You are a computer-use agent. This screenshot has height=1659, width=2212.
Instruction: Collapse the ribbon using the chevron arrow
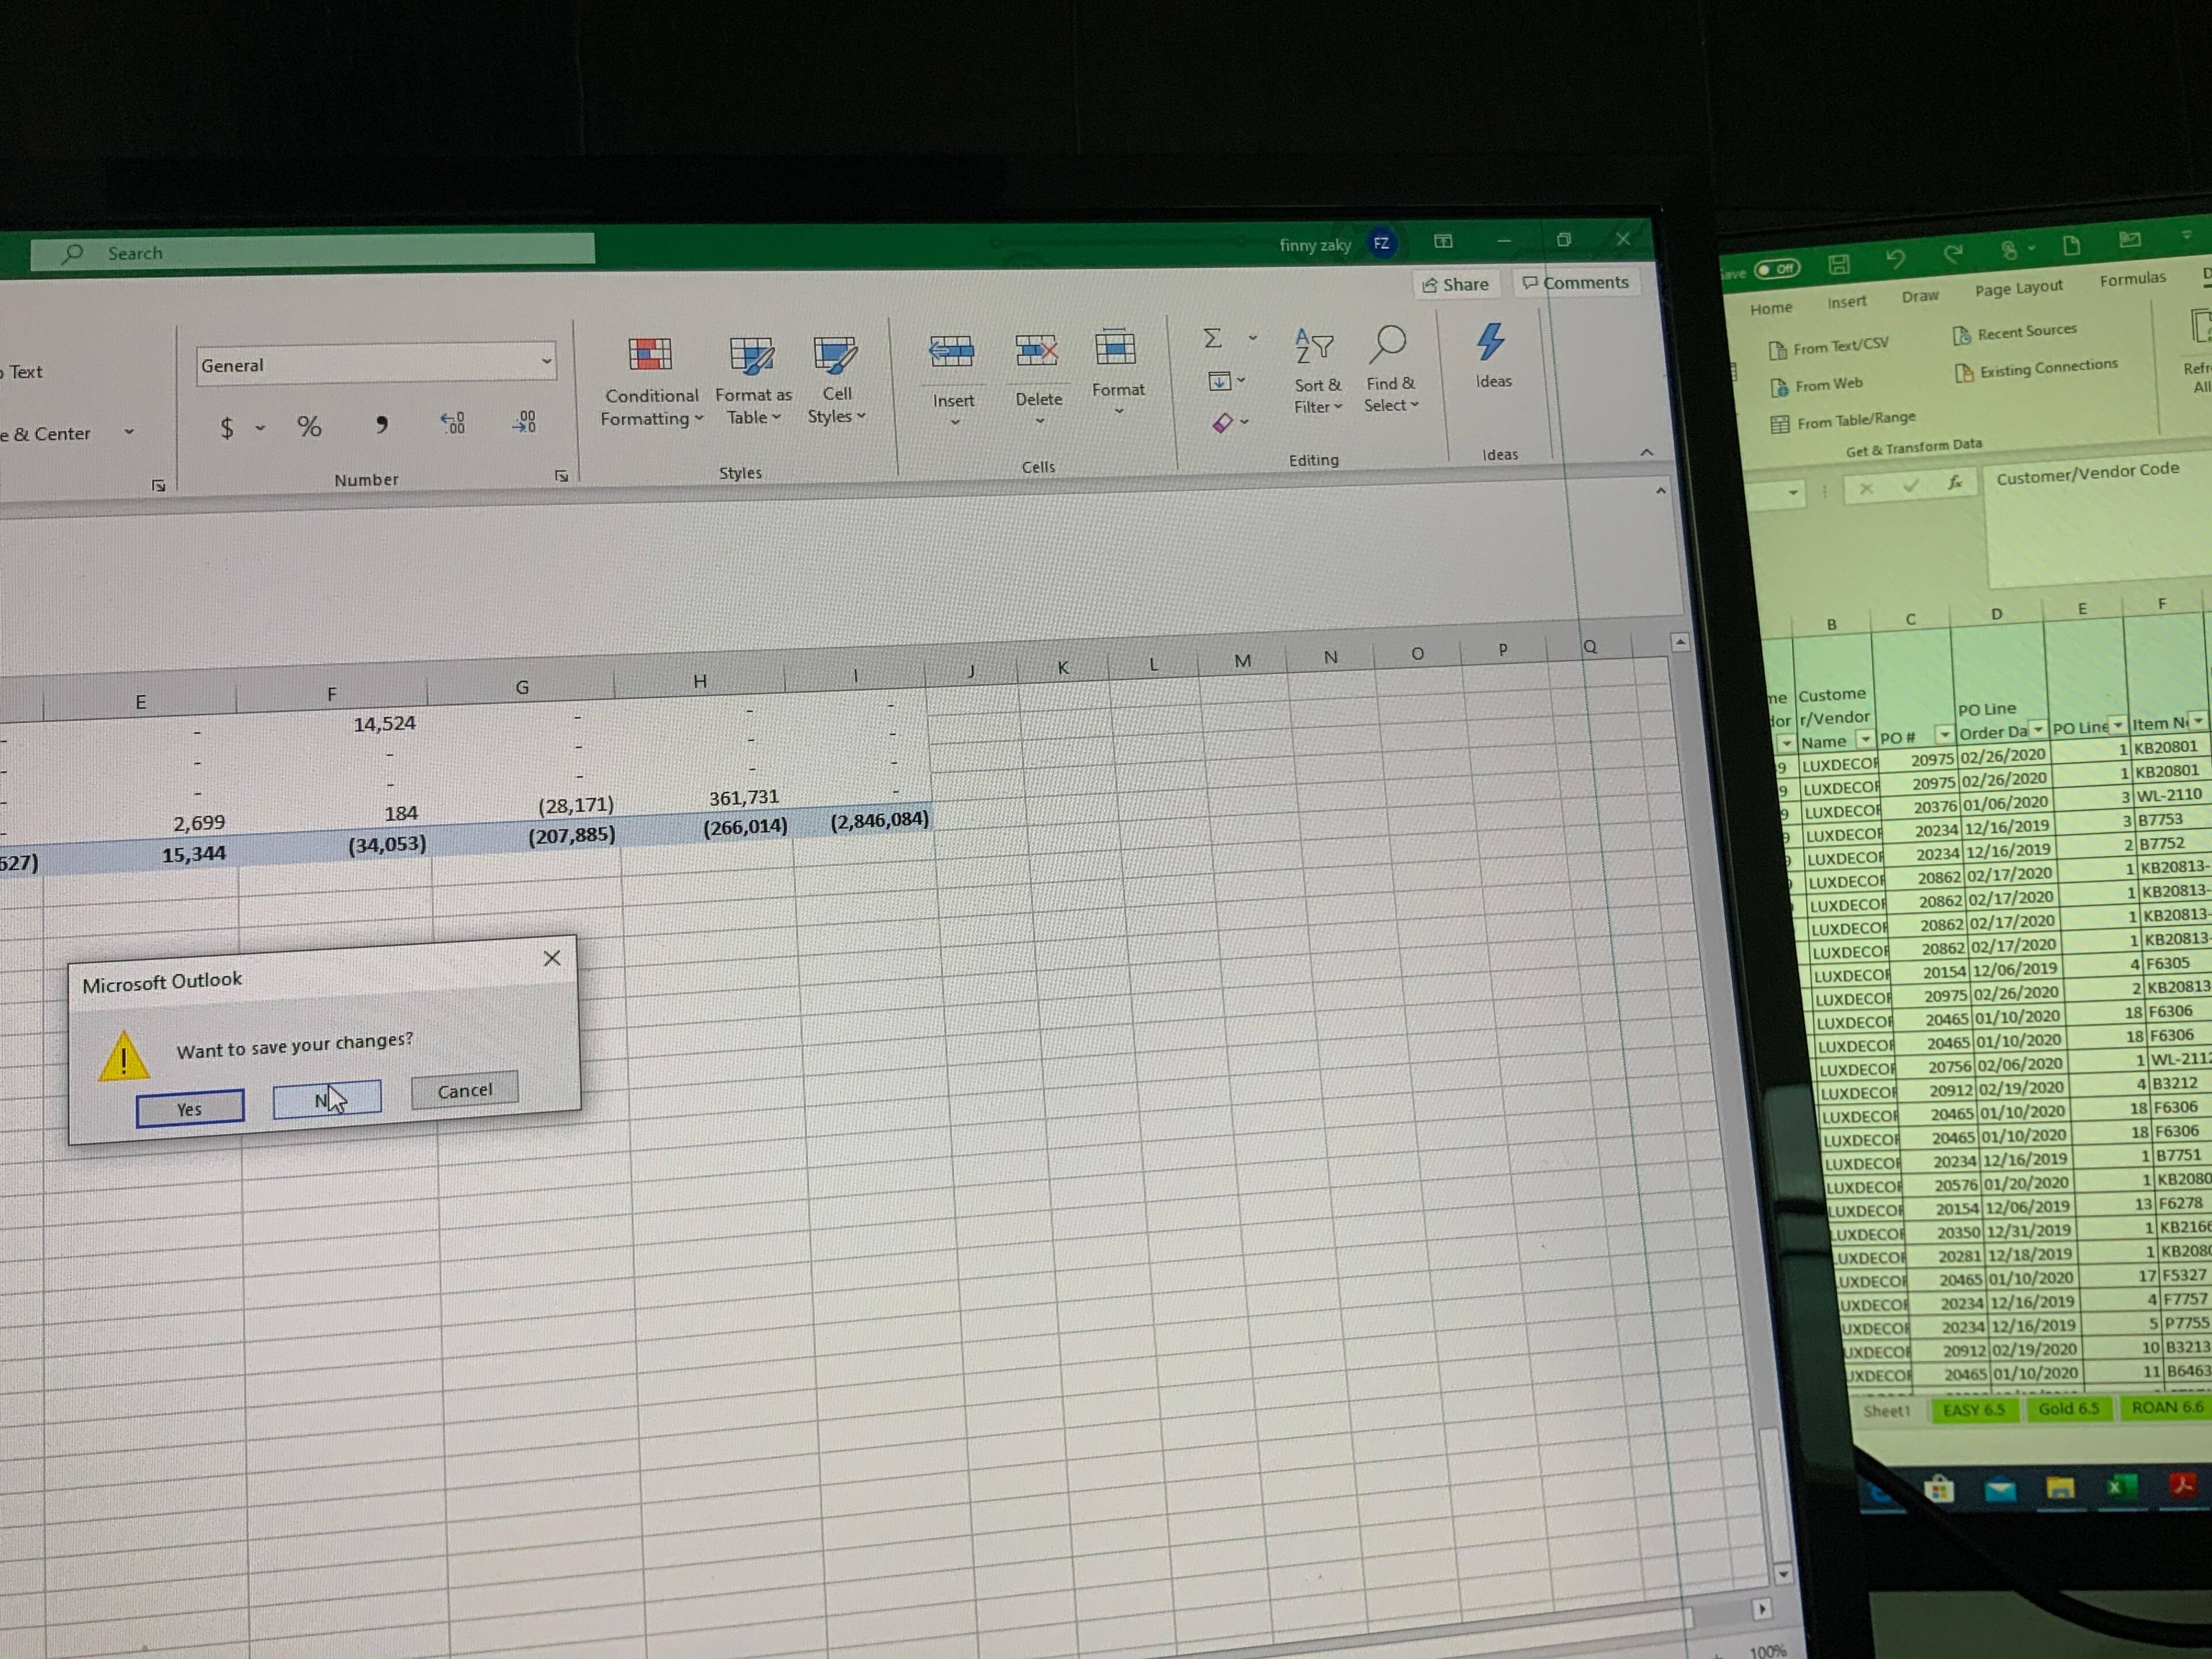pos(1647,453)
